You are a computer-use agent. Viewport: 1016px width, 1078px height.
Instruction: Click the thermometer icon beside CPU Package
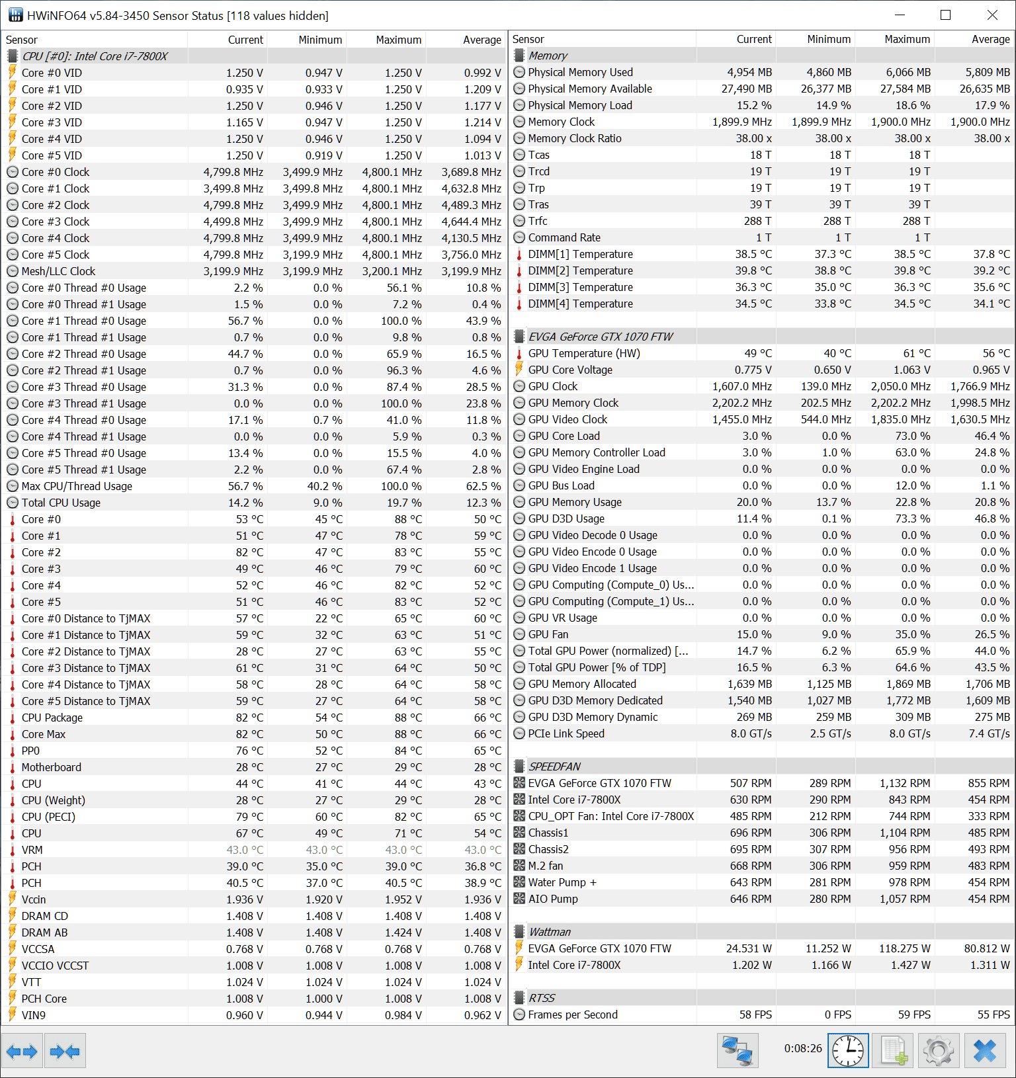pyautogui.click(x=13, y=718)
